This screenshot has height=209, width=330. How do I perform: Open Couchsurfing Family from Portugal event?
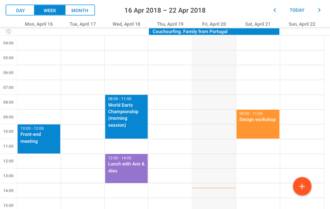(x=214, y=31)
